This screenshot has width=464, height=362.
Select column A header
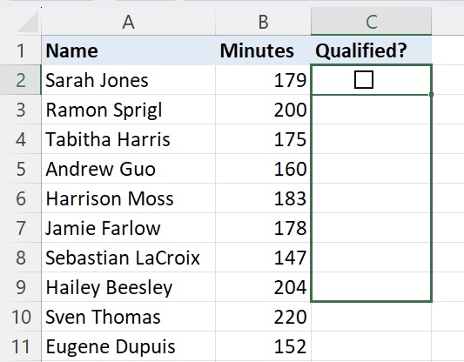point(129,21)
